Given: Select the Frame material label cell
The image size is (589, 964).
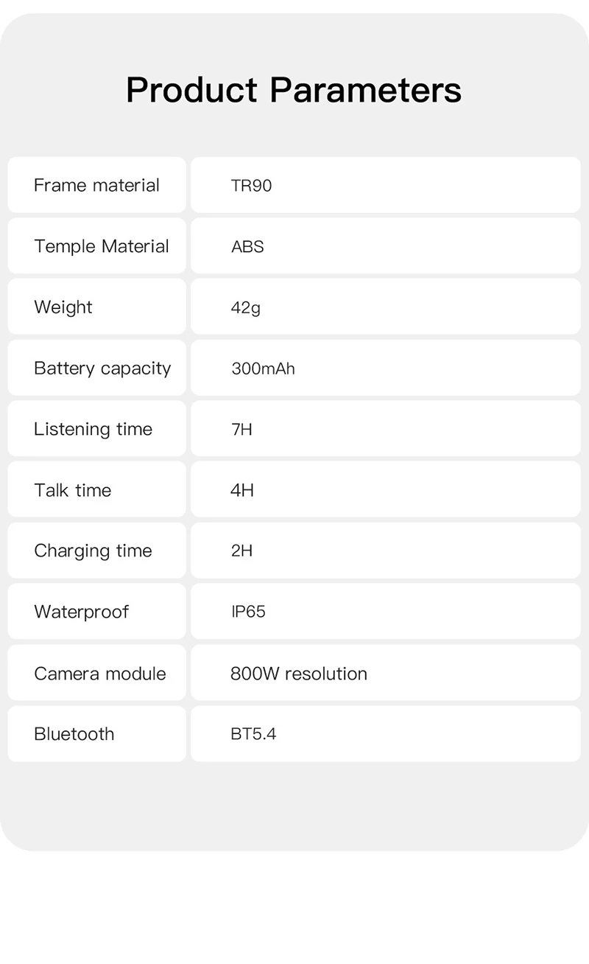Looking at the screenshot, I should click(x=96, y=185).
